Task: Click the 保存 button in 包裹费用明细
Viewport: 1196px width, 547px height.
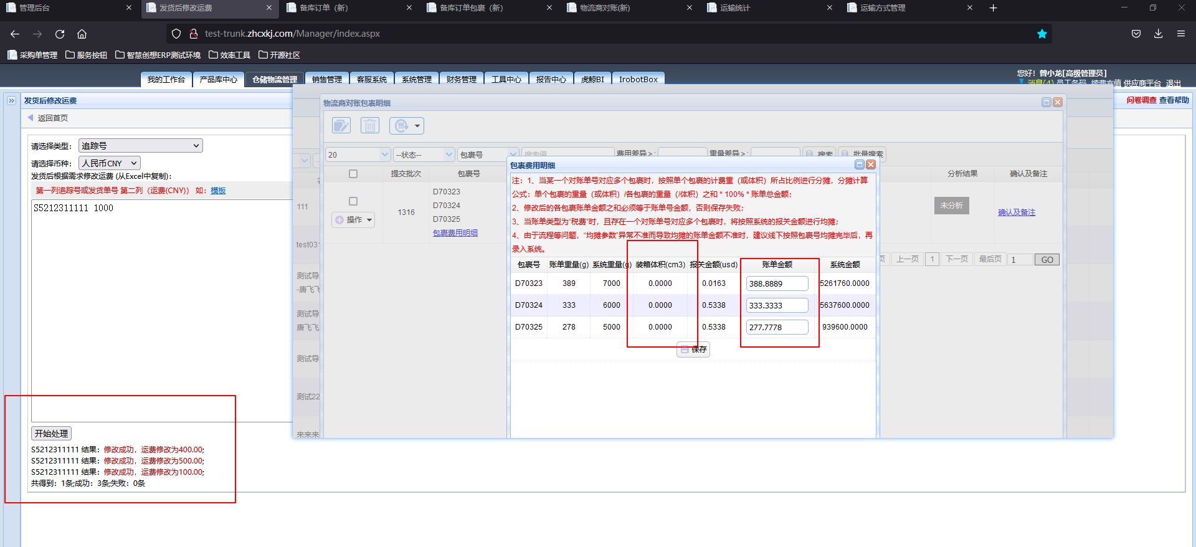Action: click(693, 350)
